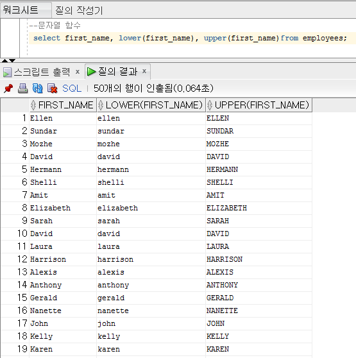Click the select statement in the SQL editor

pos(190,38)
